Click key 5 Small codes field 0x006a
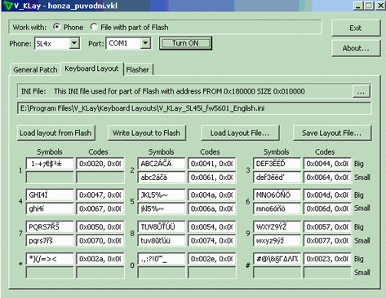 click(x=211, y=208)
